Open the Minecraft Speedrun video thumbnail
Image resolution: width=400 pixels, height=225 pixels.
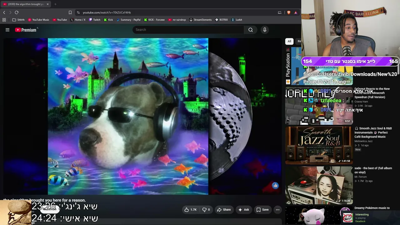pos(319,106)
